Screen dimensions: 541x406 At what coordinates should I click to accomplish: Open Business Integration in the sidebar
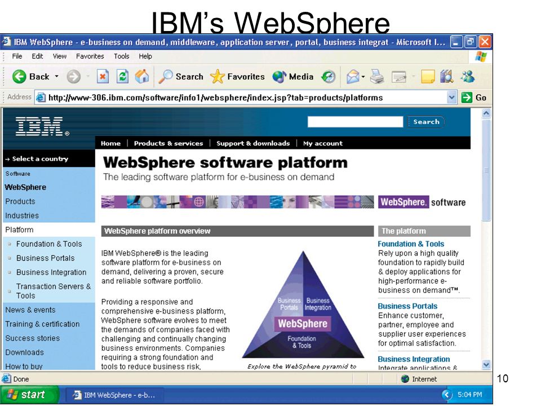[51, 272]
